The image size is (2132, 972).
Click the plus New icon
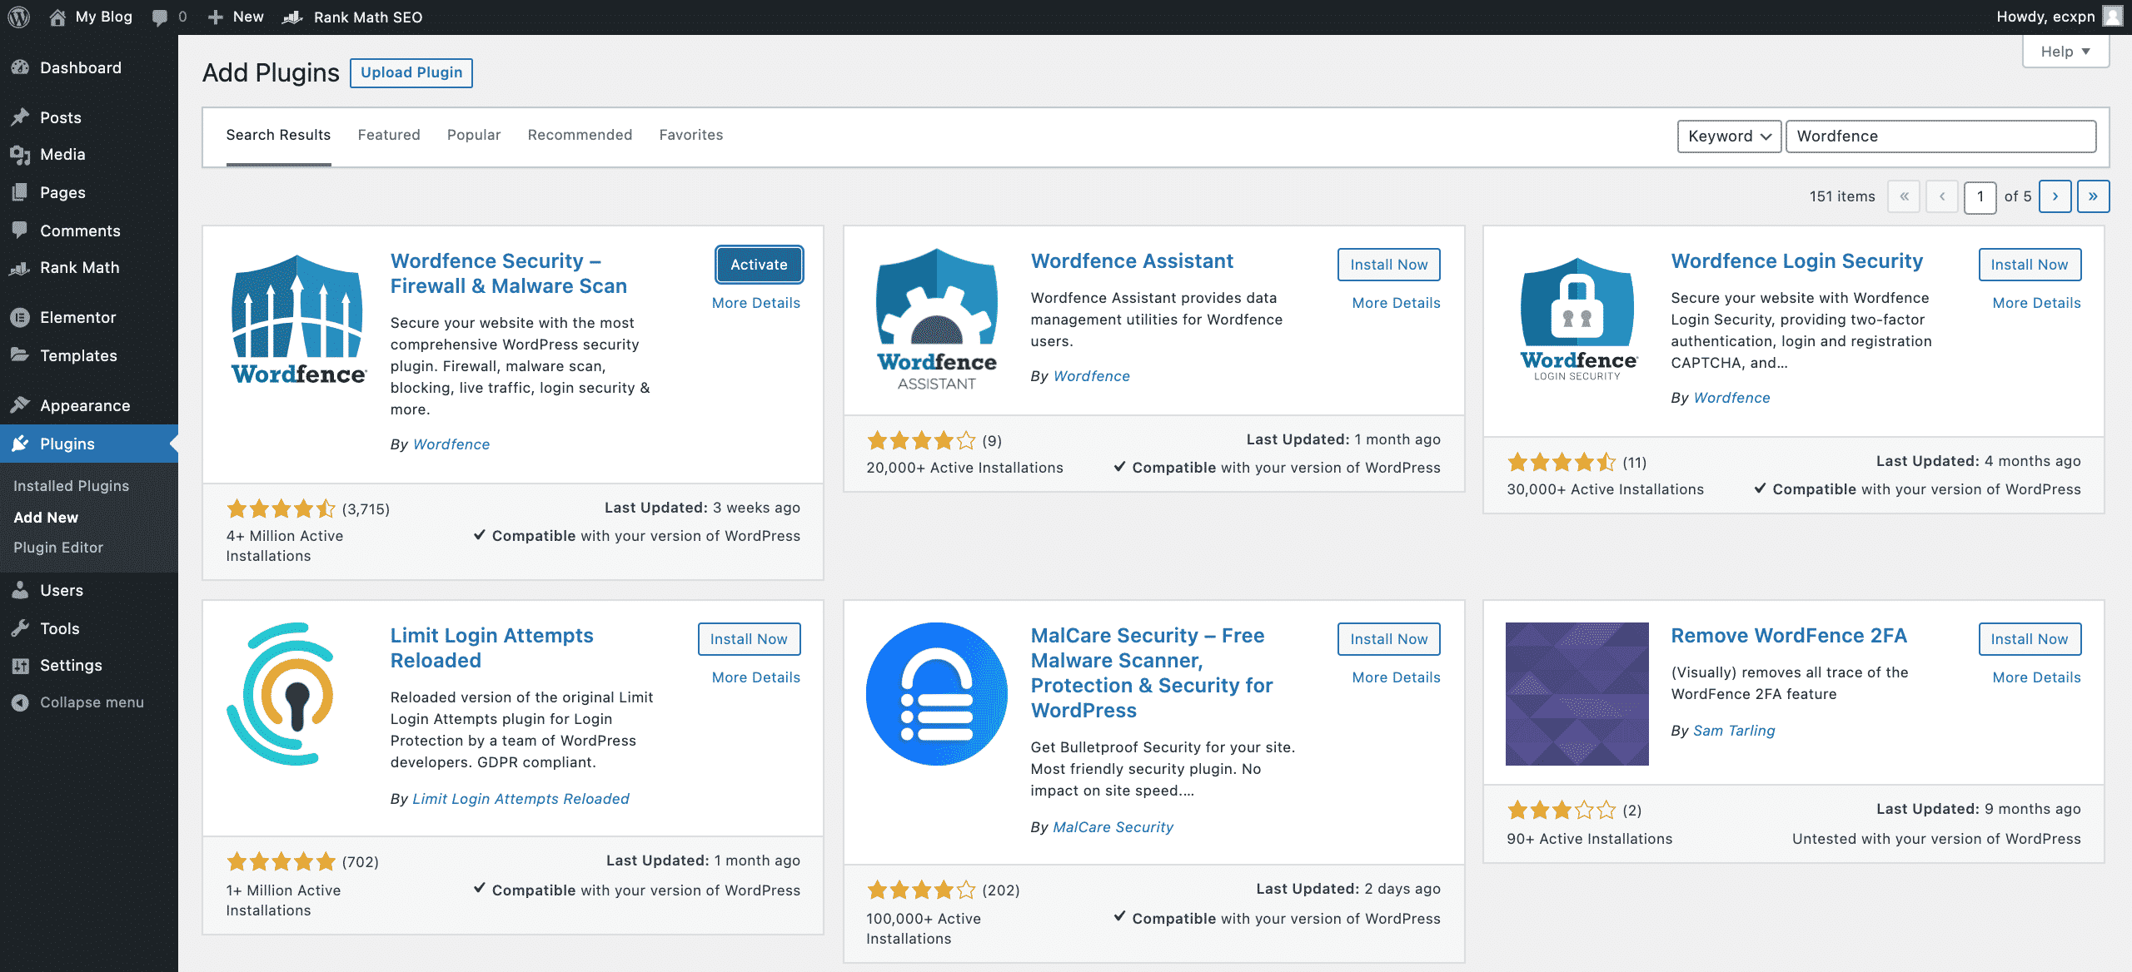coord(215,17)
